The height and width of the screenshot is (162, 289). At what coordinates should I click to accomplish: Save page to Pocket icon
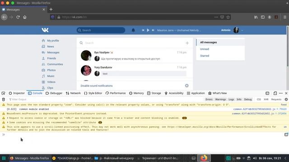pyautogui.click(x=222, y=17)
